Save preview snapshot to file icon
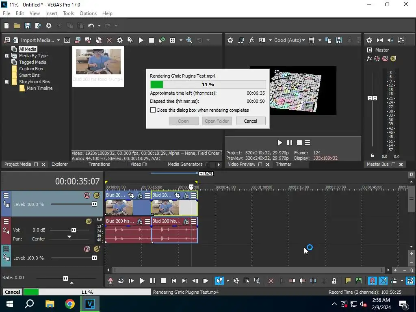 [x=339, y=40]
